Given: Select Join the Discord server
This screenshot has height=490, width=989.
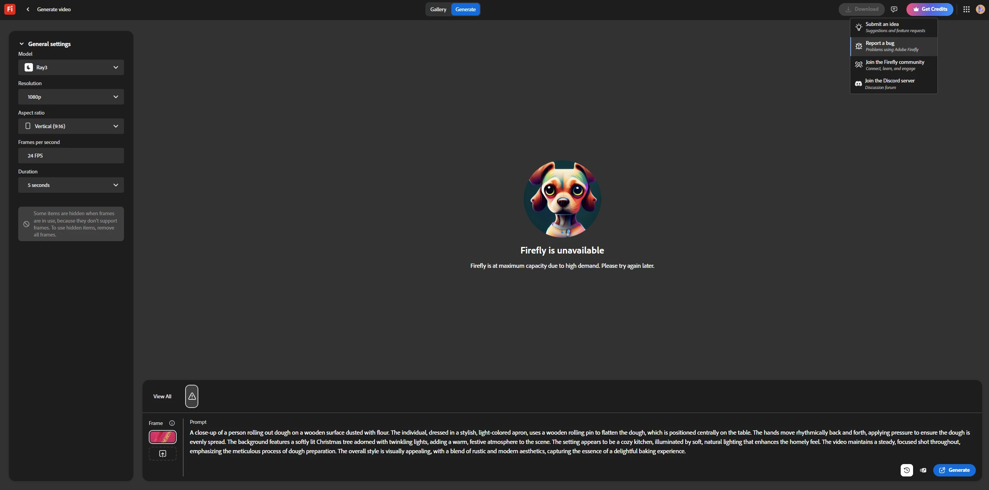Looking at the screenshot, I should coord(893,84).
